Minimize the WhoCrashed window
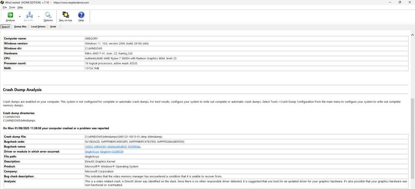Image resolution: width=415 pixels, height=189 pixels. tap(391, 2)
